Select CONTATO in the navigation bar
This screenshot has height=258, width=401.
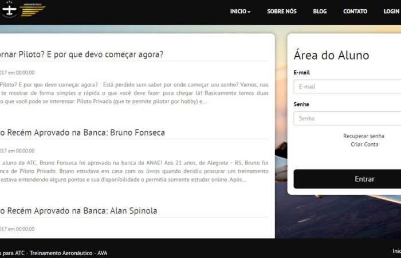355,11
